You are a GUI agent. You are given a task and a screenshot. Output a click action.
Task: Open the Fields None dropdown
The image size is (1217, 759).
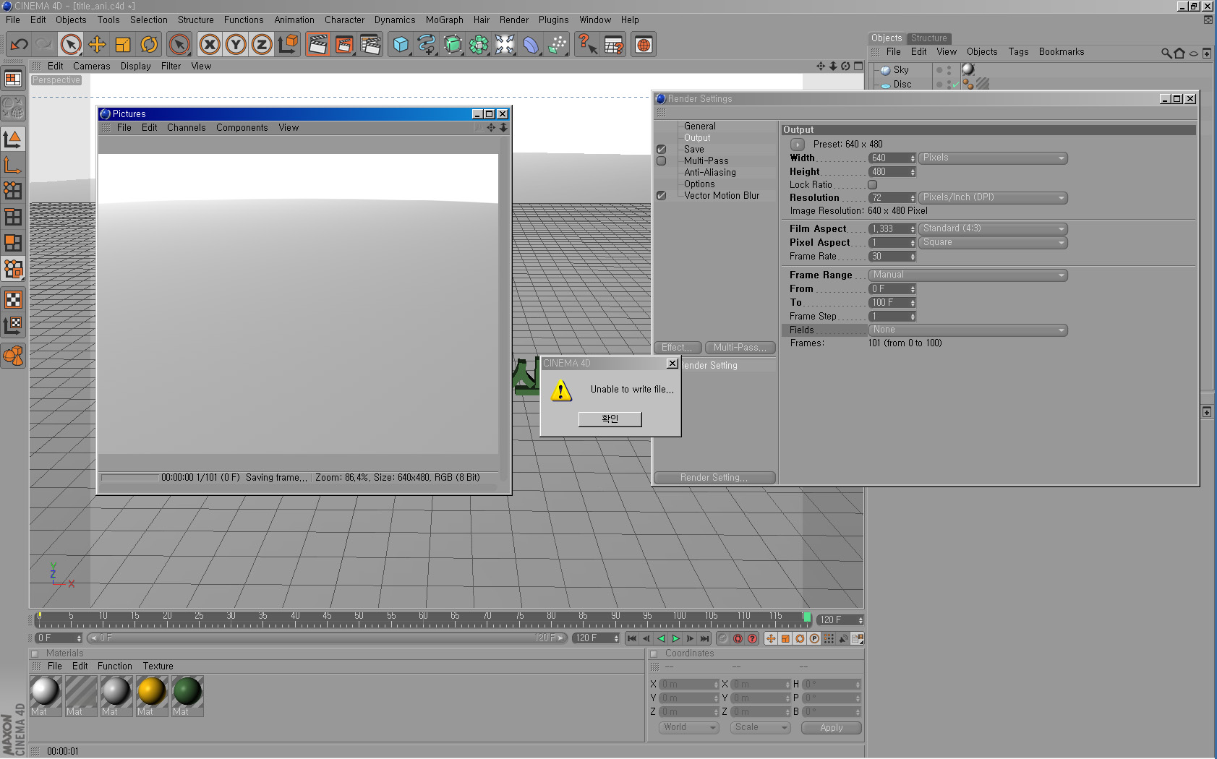point(968,330)
